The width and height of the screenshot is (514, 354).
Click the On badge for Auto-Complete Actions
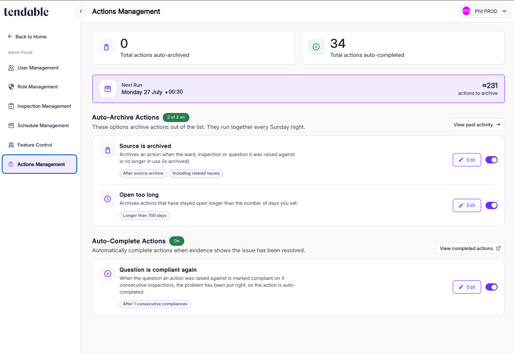177,241
